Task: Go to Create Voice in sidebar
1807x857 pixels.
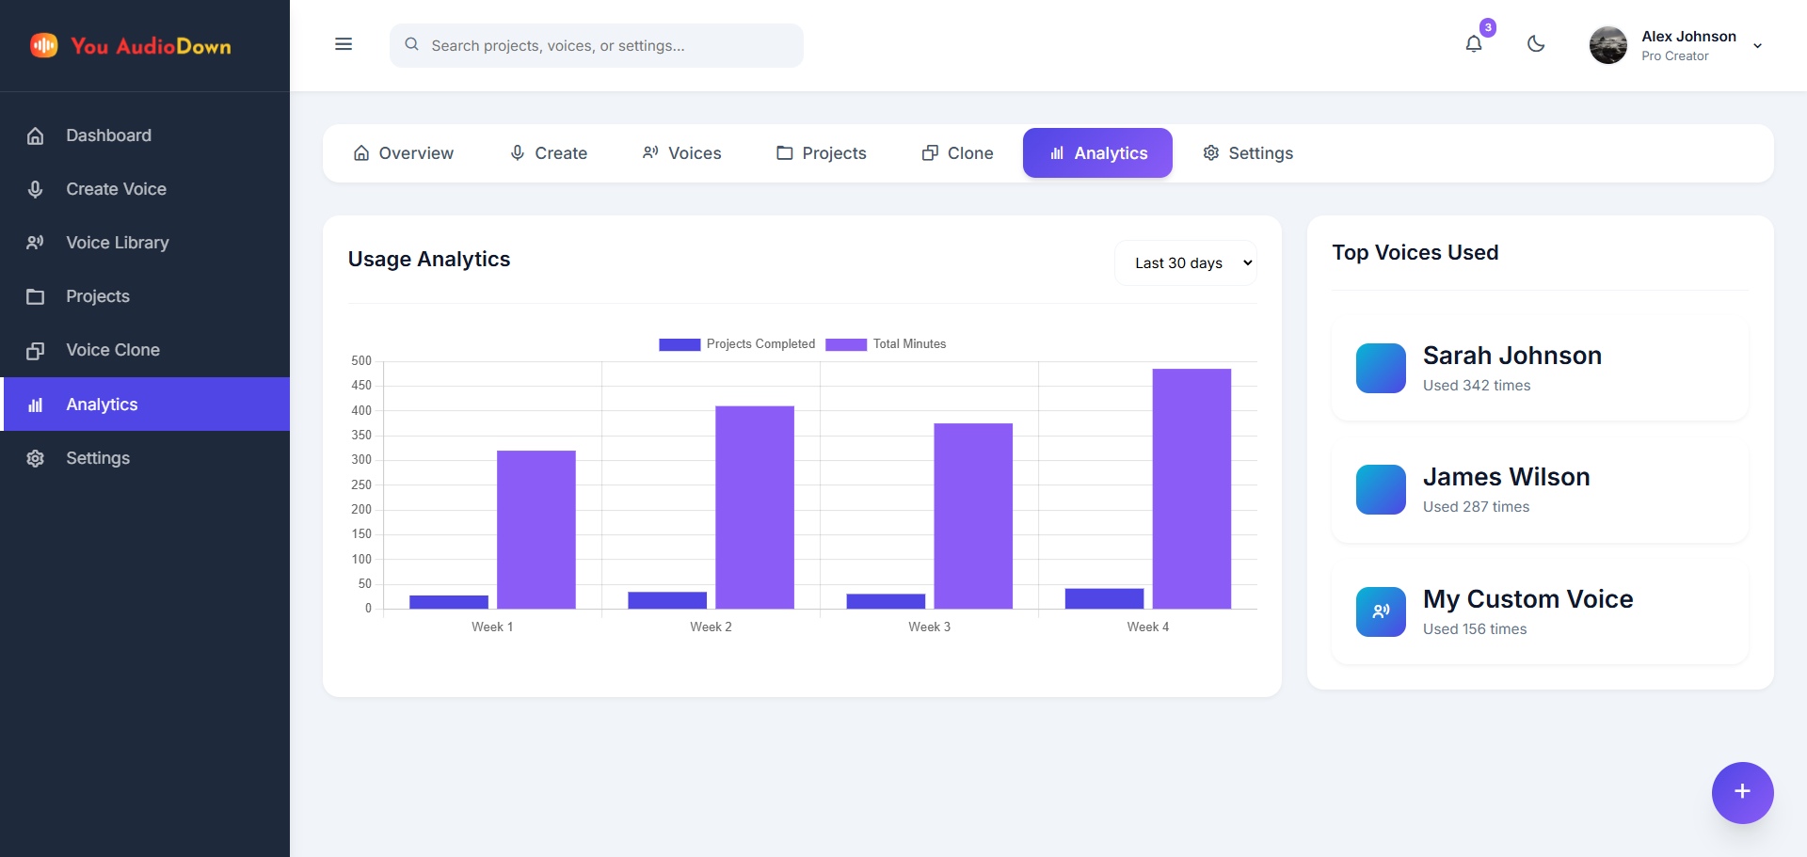Action: point(145,189)
